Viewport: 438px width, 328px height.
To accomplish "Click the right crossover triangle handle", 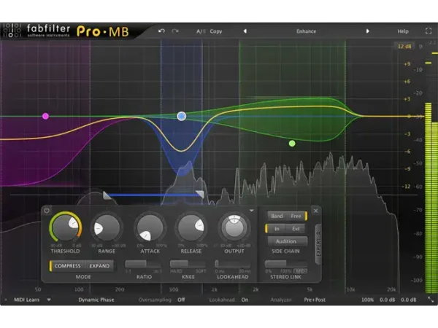I will coord(200,194).
